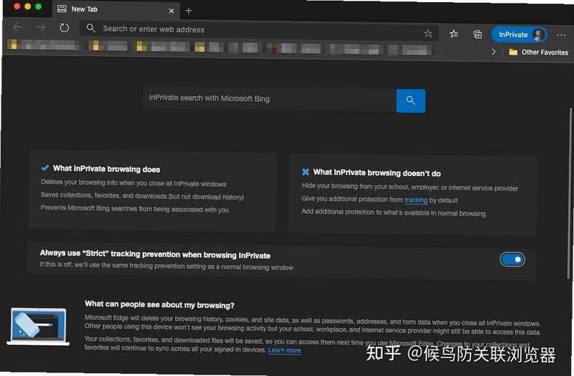
Task: Add this page to favorites star
Action: (x=428, y=34)
